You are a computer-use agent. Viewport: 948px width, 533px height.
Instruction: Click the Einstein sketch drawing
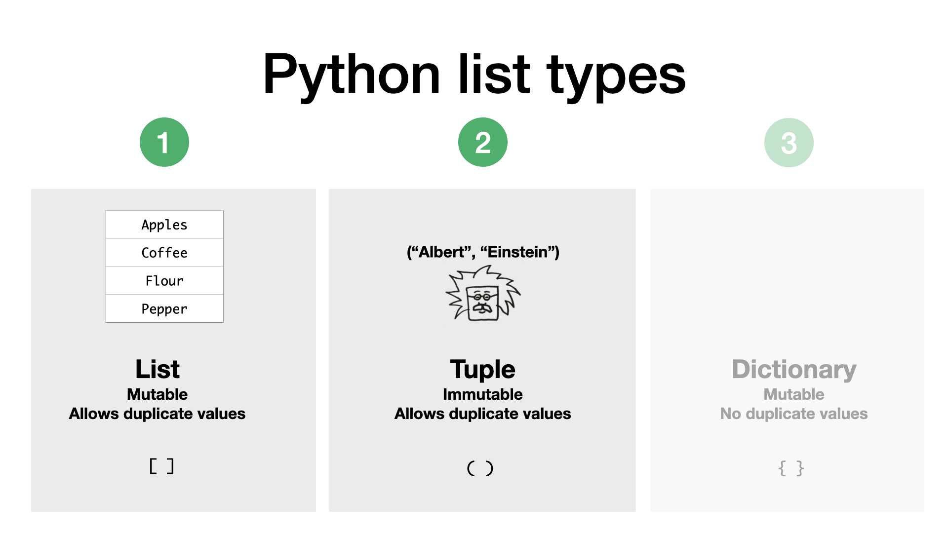[483, 294]
